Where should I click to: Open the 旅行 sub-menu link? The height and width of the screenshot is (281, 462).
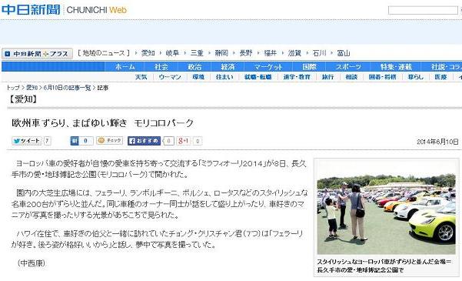[327, 77]
